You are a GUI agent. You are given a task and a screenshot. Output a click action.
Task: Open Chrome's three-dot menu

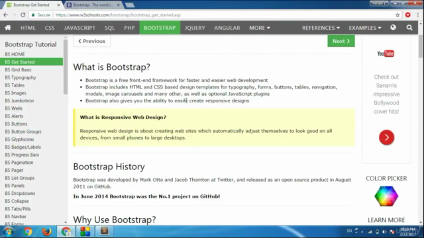click(418, 15)
